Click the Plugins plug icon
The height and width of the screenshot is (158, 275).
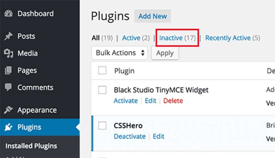pyautogui.click(x=8, y=127)
